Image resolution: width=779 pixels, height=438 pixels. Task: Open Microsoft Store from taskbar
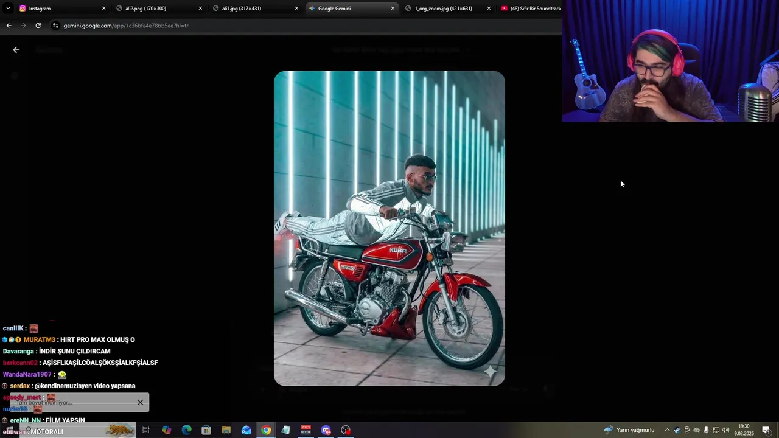[x=206, y=430]
